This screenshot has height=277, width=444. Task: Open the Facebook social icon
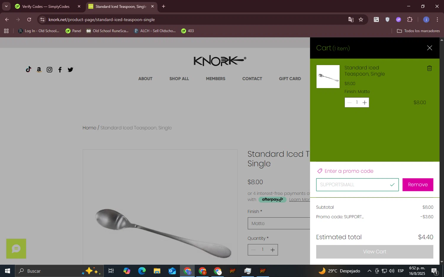tap(60, 70)
